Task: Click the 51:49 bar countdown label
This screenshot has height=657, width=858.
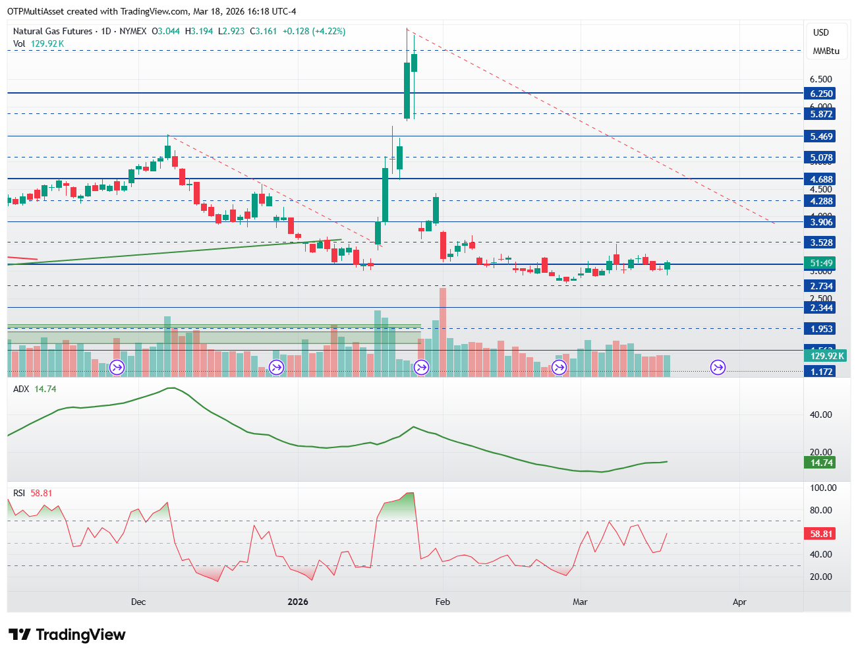Action: [821, 263]
